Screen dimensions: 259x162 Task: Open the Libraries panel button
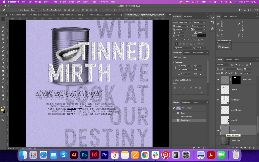click(224, 47)
